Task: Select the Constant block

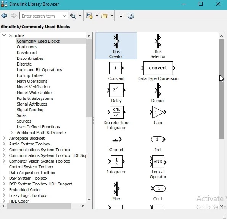Action: pyautogui.click(x=116, y=71)
